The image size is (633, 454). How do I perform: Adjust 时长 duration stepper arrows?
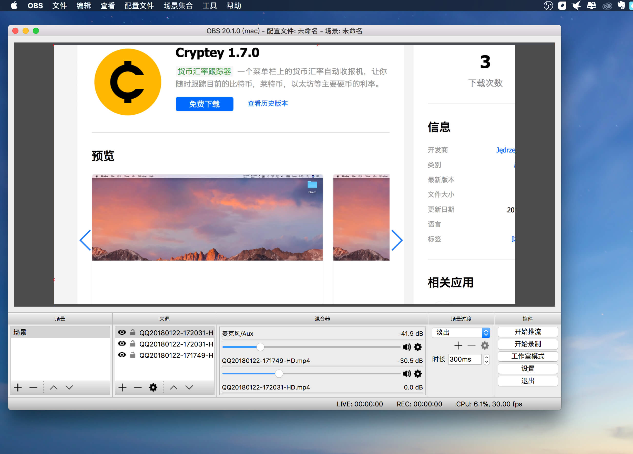click(486, 359)
